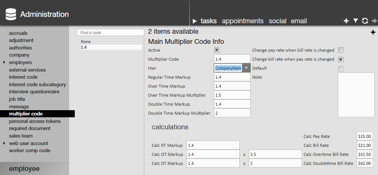Open the social tab
Viewport: 378px width, 175px height.
(277, 21)
